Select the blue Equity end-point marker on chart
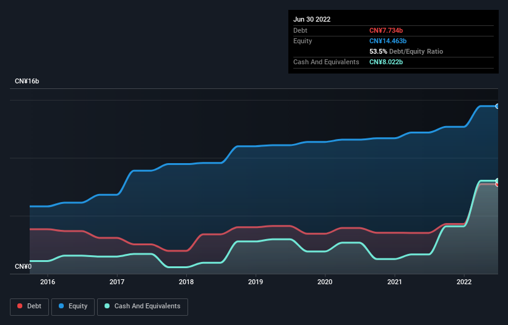Image resolution: width=508 pixels, height=325 pixels. [497, 106]
